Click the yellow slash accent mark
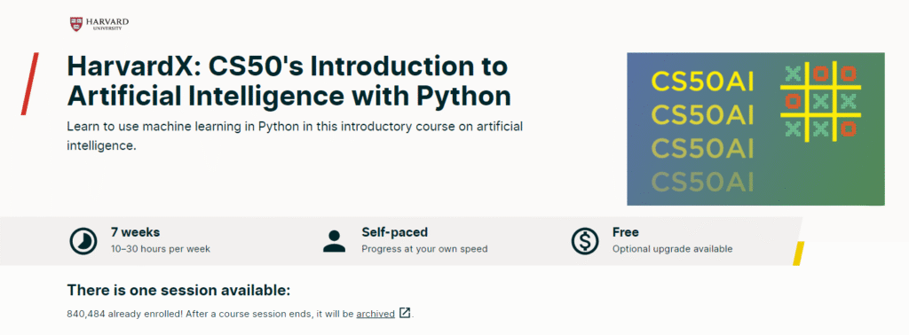The image size is (909, 335). pyautogui.click(x=798, y=253)
